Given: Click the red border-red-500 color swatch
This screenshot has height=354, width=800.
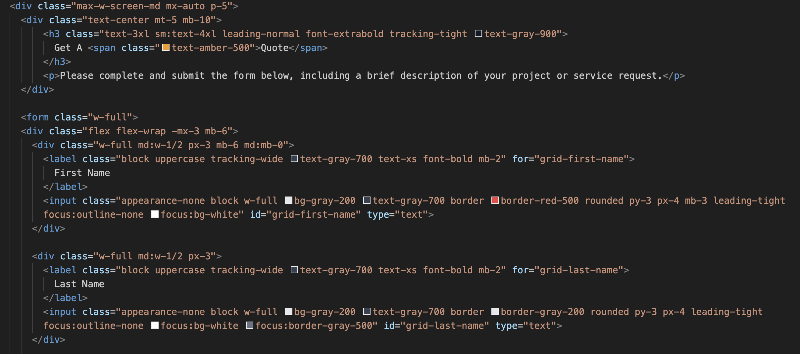Looking at the screenshot, I should tap(495, 200).
